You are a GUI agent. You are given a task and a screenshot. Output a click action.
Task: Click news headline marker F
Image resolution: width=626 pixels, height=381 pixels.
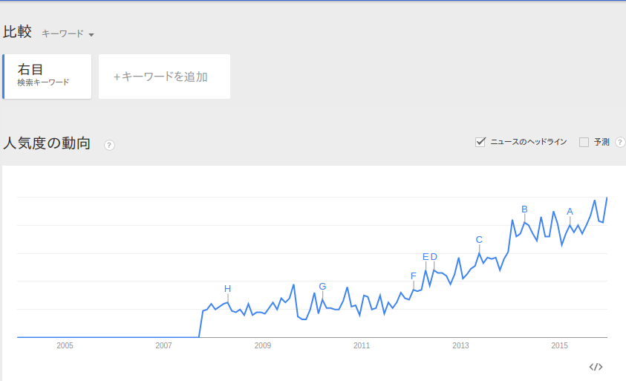click(x=413, y=276)
